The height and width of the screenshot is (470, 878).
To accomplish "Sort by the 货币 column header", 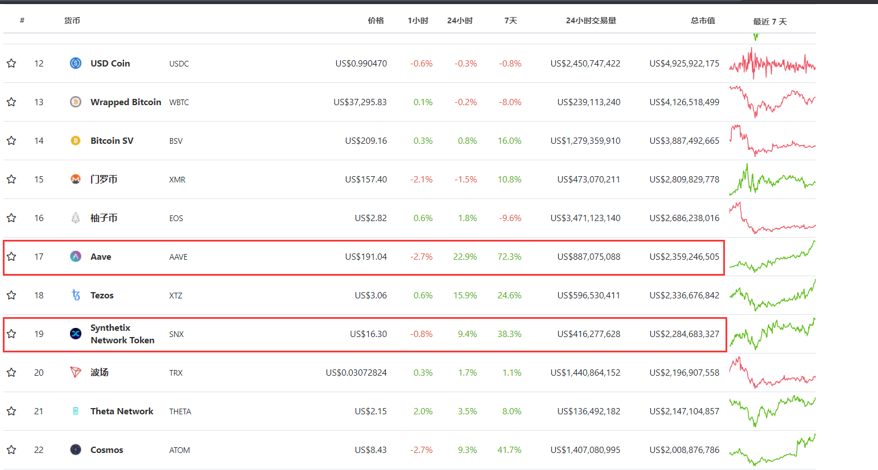I will [x=72, y=20].
